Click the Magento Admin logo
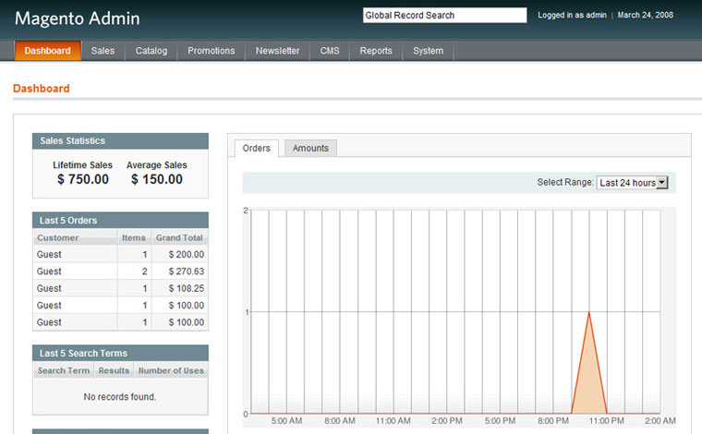The image size is (702, 434). click(77, 18)
